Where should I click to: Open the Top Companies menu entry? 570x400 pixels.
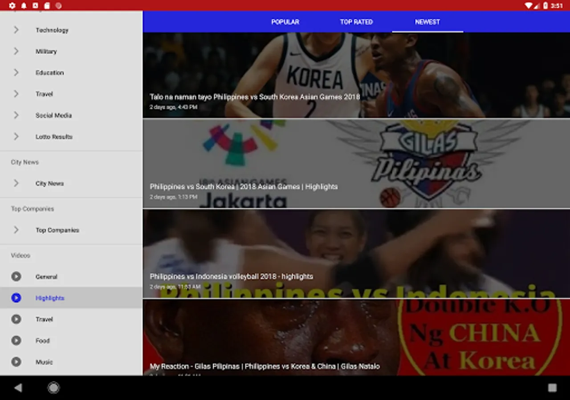coord(71,230)
